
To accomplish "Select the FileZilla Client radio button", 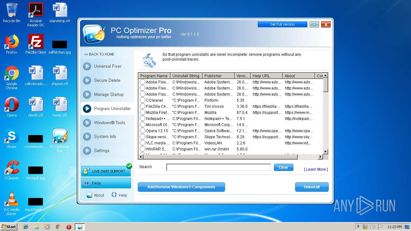I will tap(143, 107).
